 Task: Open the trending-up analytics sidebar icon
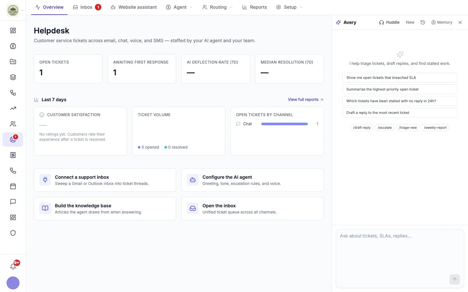[13, 108]
